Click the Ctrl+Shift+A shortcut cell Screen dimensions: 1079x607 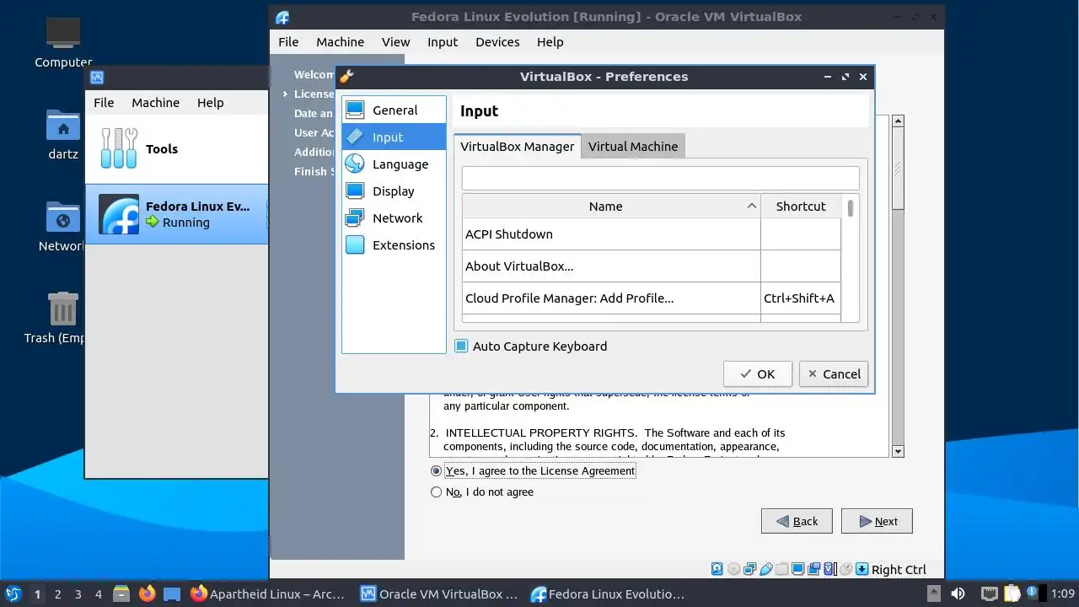click(x=800, y=298)
